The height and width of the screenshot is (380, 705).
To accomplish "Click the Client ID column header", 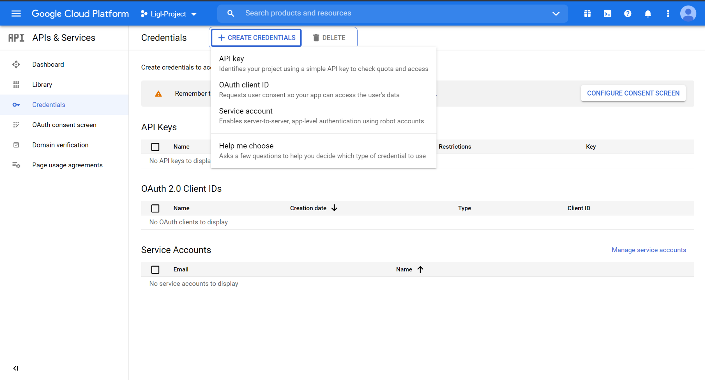I will (579, 208).
